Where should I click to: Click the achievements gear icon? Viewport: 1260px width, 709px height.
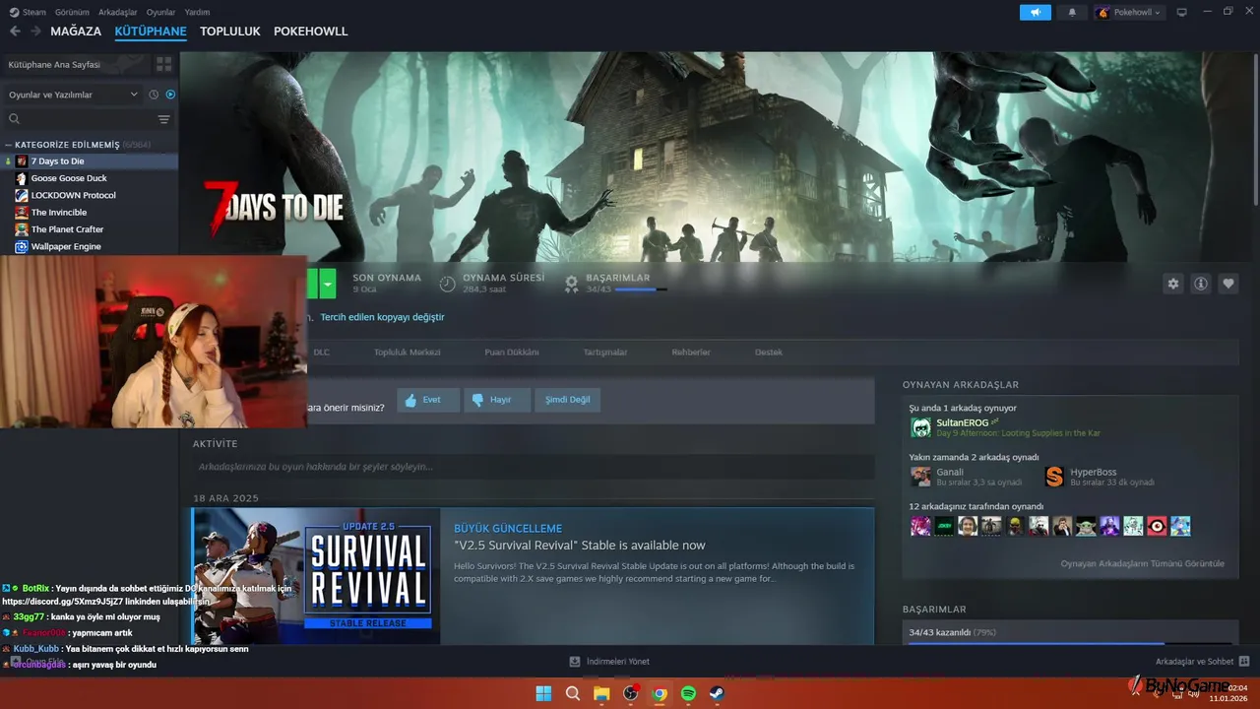click(571, 284)
